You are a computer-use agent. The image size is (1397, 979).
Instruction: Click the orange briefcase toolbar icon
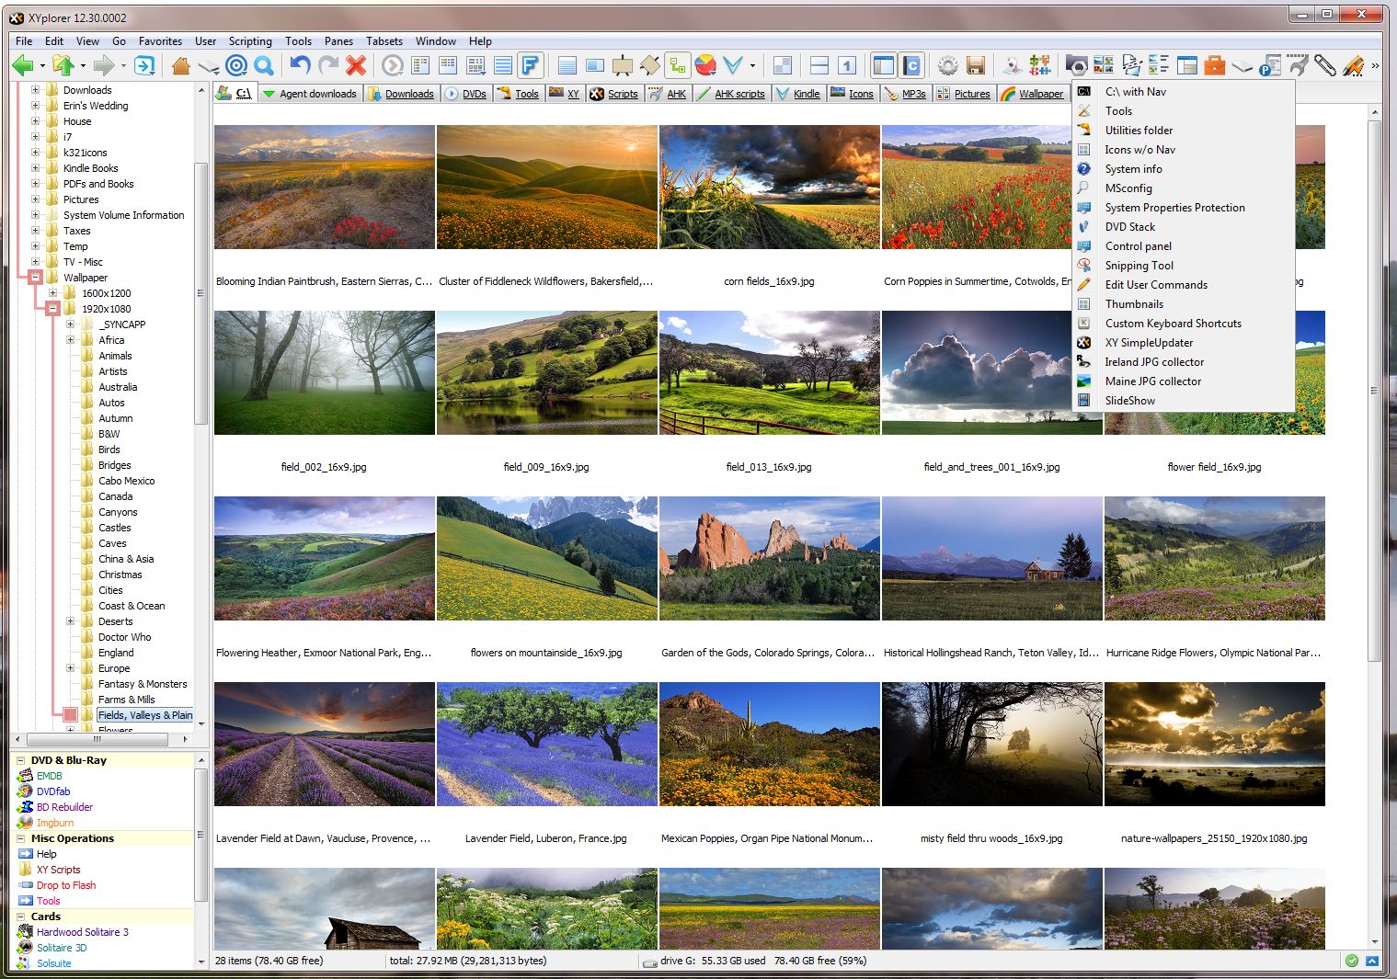click(1214, 65)
